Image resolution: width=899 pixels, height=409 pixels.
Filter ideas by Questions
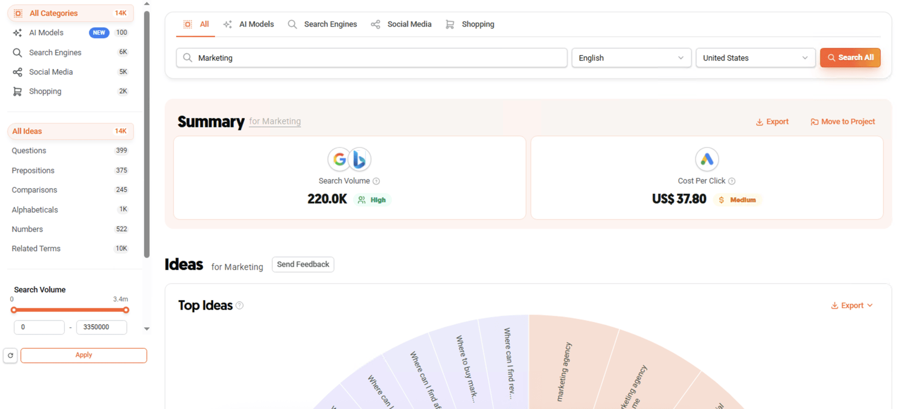click(29, 151)
